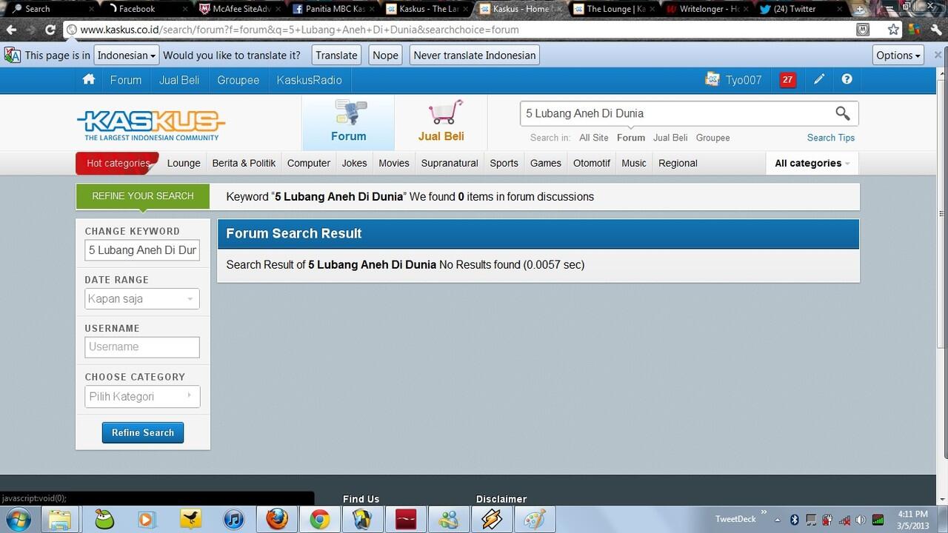Open the Berita & Politik category

244,163
